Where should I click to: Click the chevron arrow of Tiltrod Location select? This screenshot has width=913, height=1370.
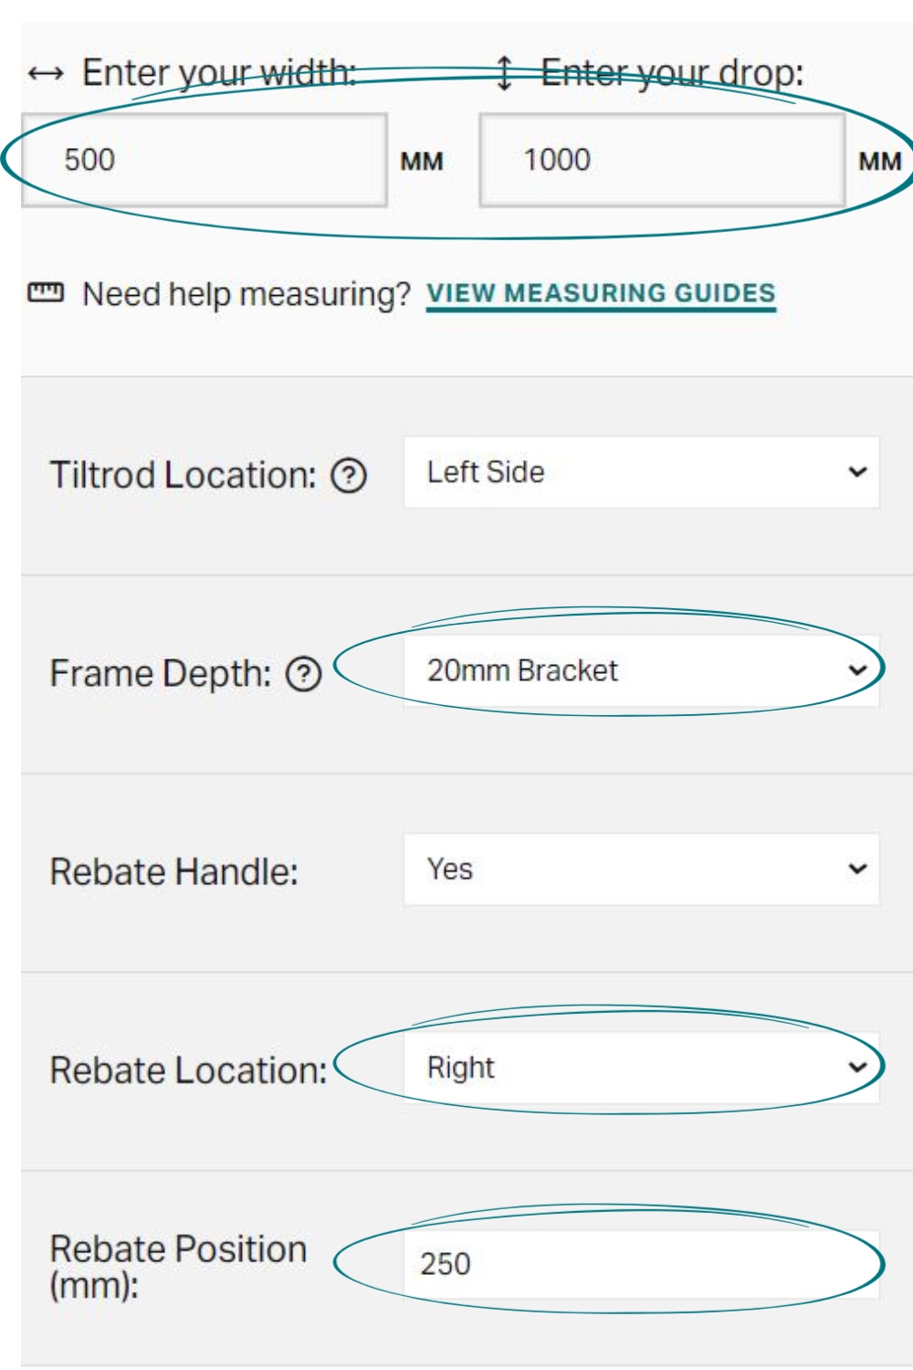point(857,472)
